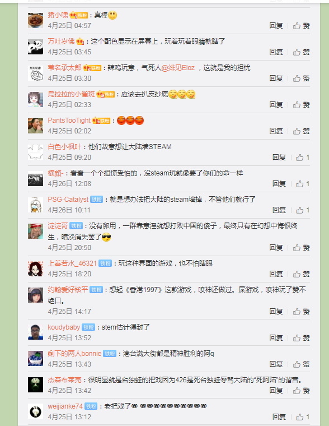
Task: Open 猪小啸's avatar thumbnail
Action: click(x=36, y=20)
